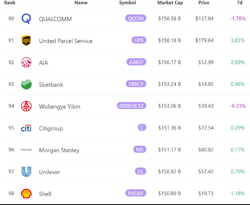This screenshot has height=205, width=250.
Task: Click the green Sberbank logo
Action: [x=26, y=84]
